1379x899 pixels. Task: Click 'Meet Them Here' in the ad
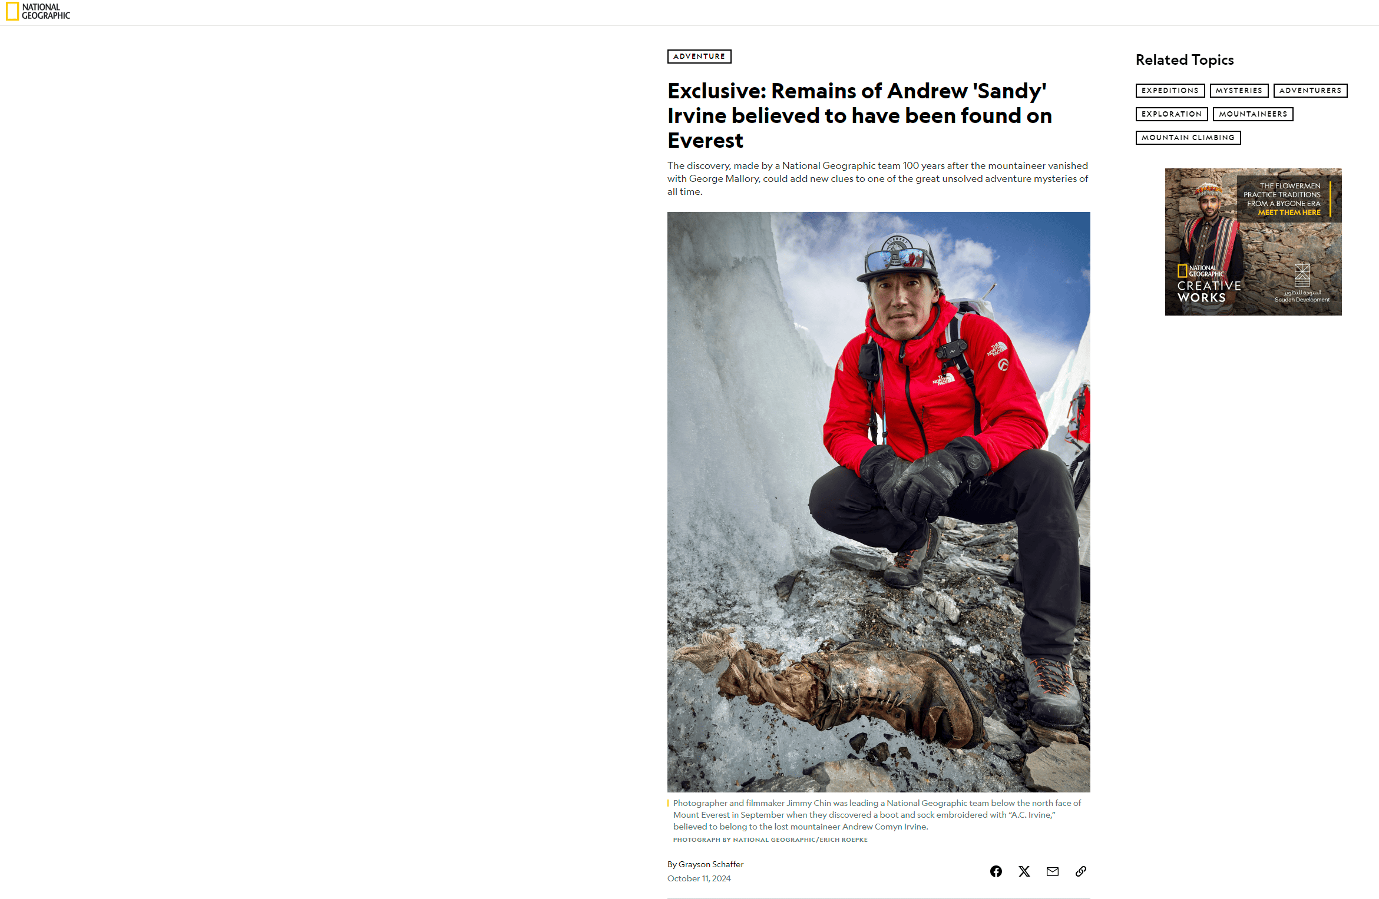click(1289, 213)
